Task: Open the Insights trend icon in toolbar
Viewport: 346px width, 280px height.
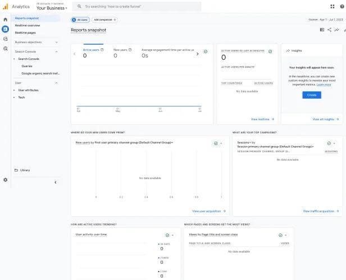Action: [x=336, y=30]
